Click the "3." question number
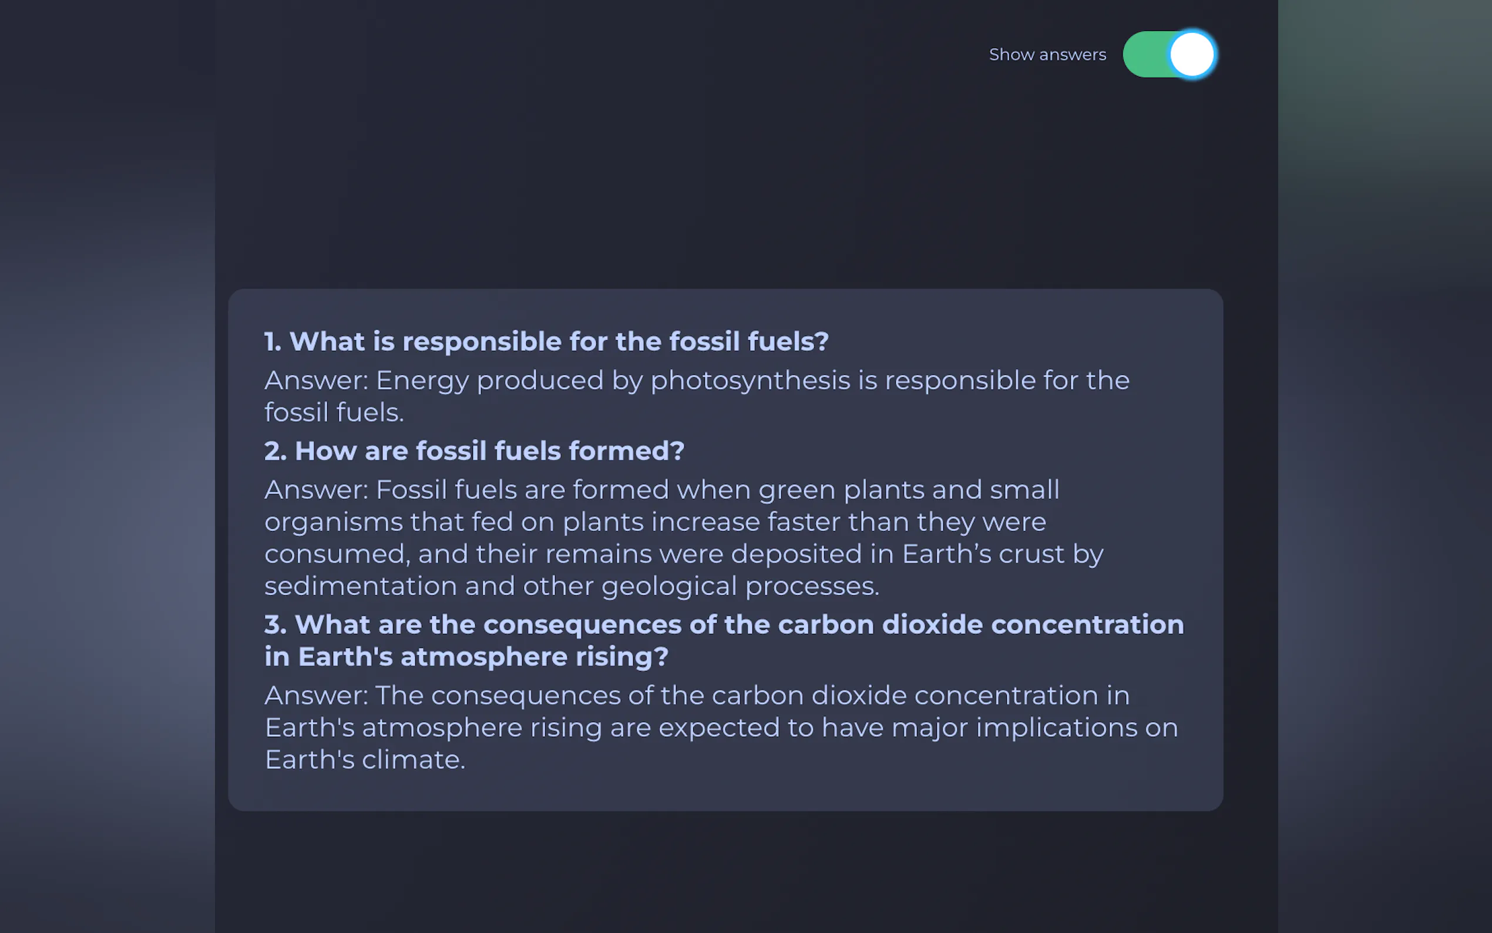Viewport: 1492px width, 933px height. (275, 625)
